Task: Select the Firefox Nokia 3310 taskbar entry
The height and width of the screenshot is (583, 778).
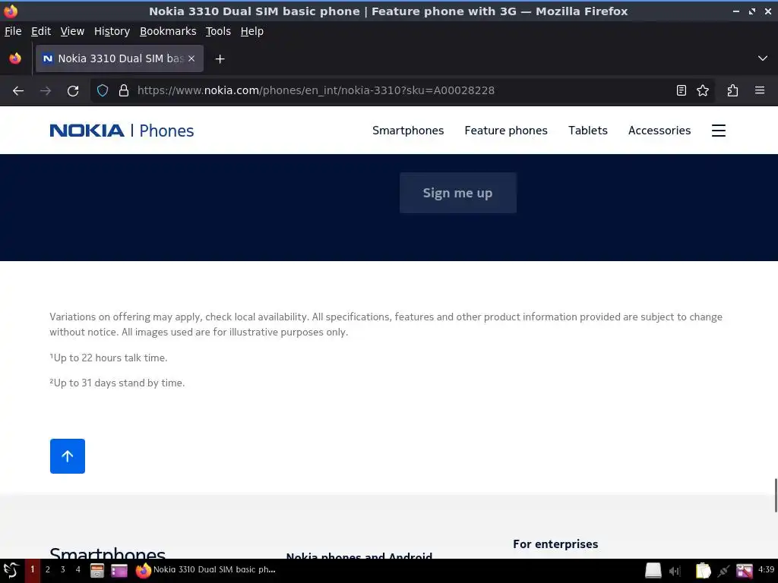Action: coord(206,570)
